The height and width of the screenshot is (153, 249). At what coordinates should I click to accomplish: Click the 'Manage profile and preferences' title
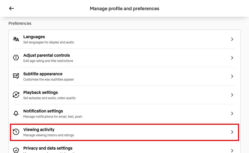pos(125,9)
